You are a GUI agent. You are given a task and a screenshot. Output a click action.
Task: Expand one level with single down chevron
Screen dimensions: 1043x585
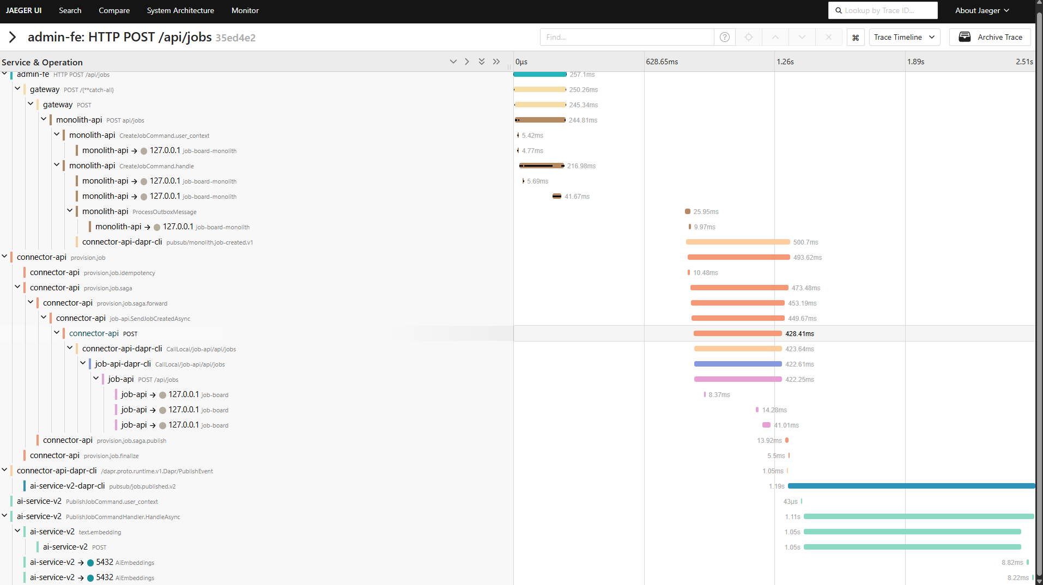453,62
